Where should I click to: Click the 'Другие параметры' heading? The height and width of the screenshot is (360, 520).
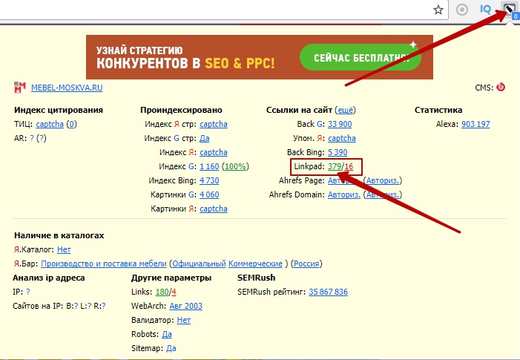(x=171, y=278)
